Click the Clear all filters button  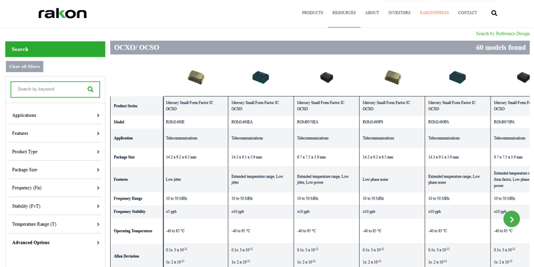point(25,67)
